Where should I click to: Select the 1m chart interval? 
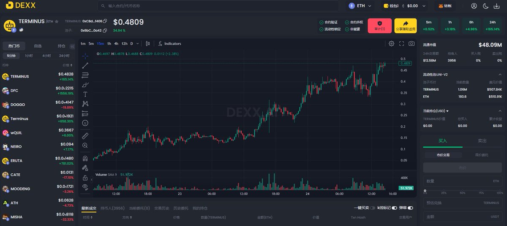point(83,43)
